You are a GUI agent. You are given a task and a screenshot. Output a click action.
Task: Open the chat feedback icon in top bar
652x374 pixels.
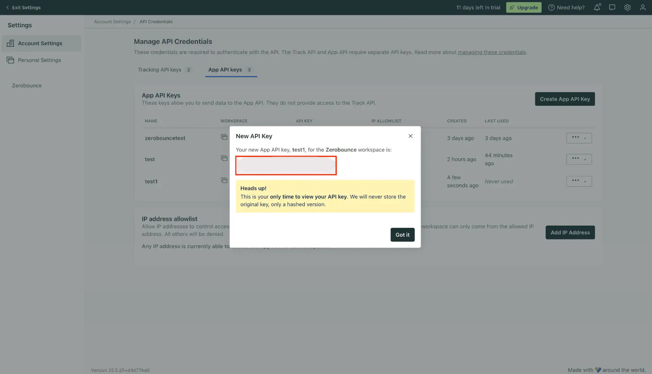pyautogui.click(x=612, y=7)
